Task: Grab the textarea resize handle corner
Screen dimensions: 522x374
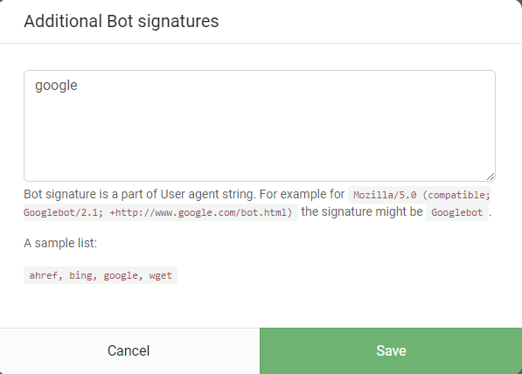Action: 491,177
